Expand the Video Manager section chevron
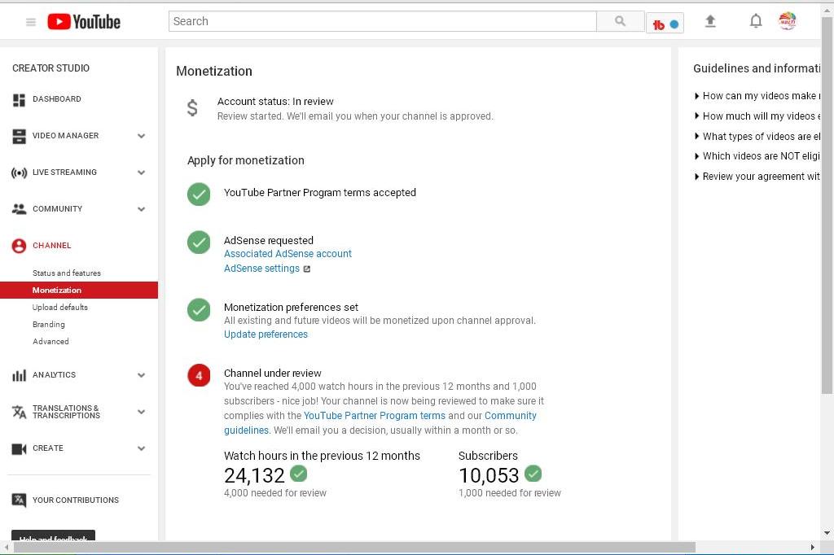 142,136
